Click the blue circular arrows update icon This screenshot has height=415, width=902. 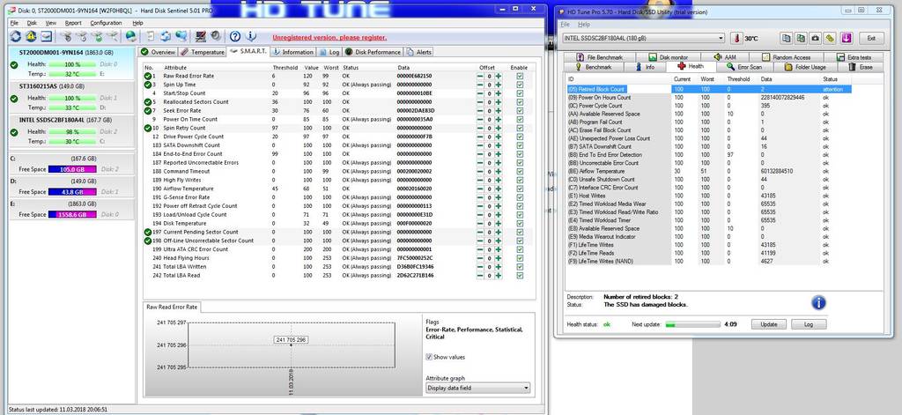point(166,37)
